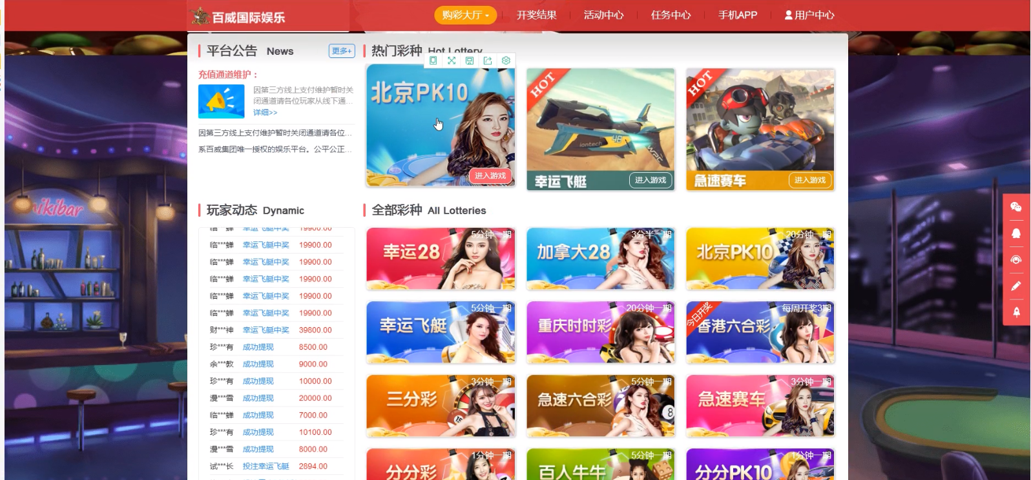
Task: Click the pencil feedback icon
Action: coord(1015,286)
